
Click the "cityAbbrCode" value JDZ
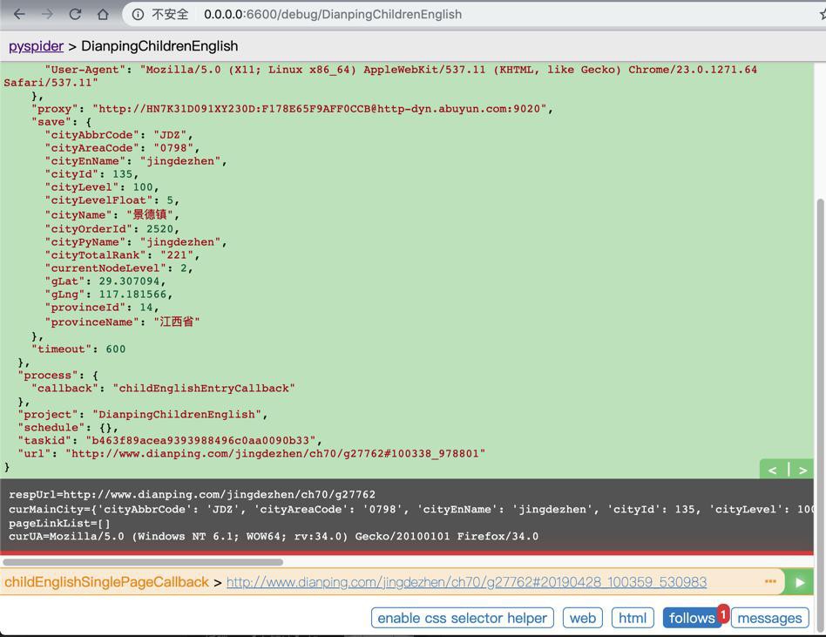[x=170, y=135]
